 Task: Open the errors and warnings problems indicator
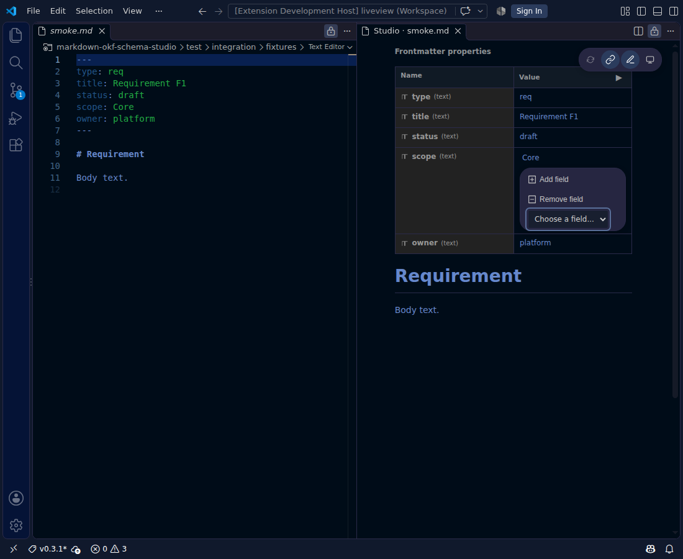coord(109,548)
